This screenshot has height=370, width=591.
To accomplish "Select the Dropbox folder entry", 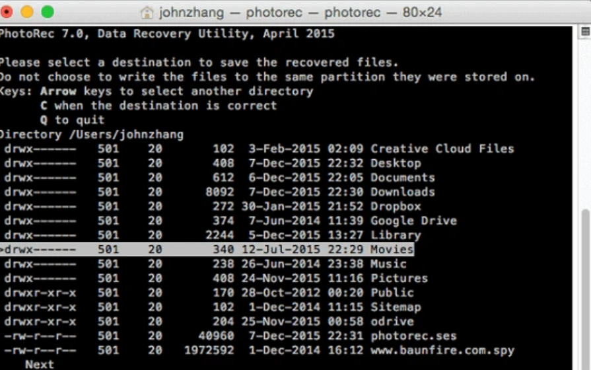I will point(395,206).
